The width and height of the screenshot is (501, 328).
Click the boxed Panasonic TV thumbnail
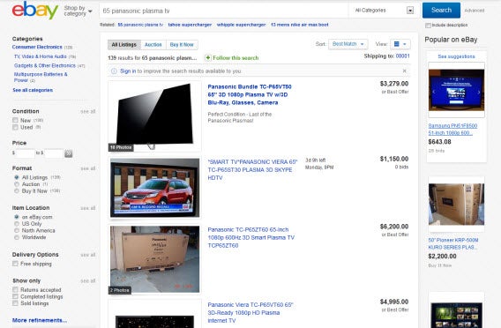pos(154,259)
